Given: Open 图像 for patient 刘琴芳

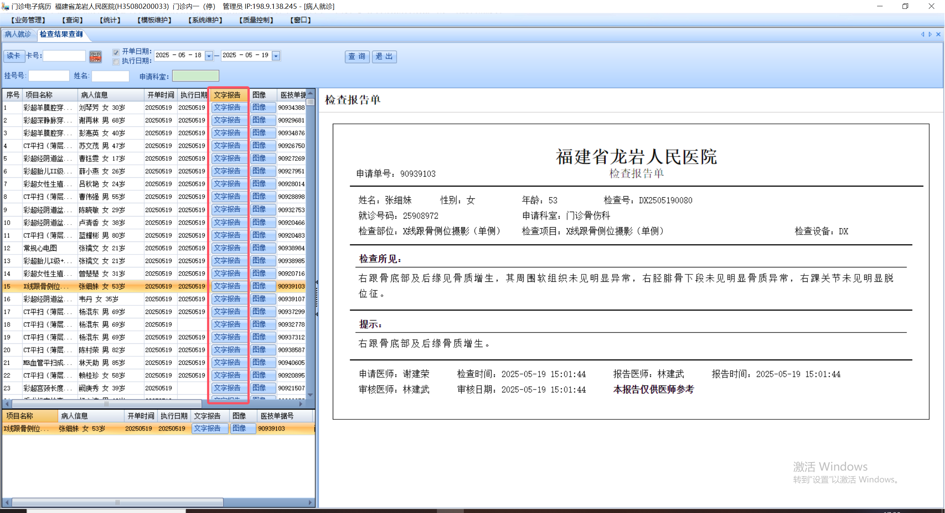Looking at the screenshot, I should pos(263,107).
